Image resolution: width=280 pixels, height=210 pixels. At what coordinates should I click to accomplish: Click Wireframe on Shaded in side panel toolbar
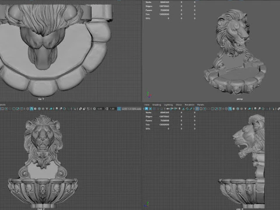tap(237, 108)
